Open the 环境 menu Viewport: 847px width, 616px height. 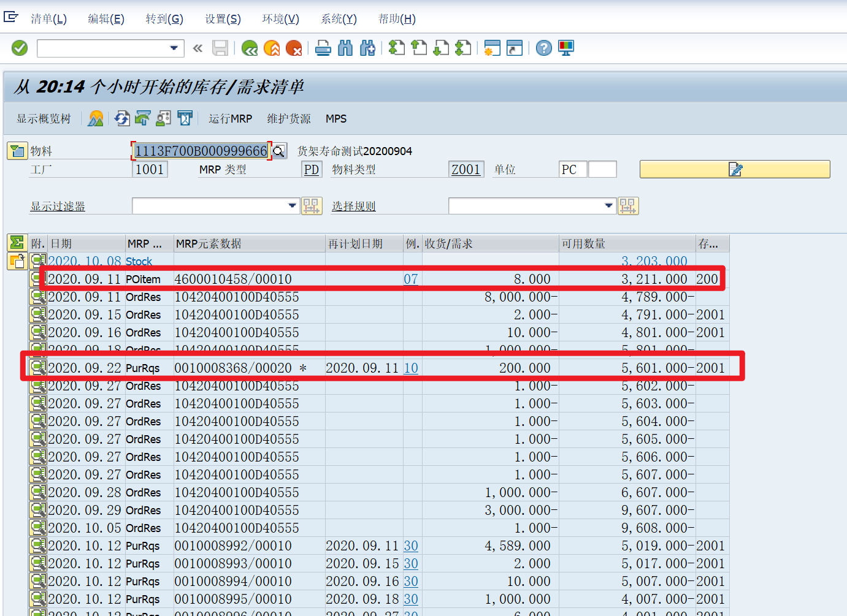280,18
